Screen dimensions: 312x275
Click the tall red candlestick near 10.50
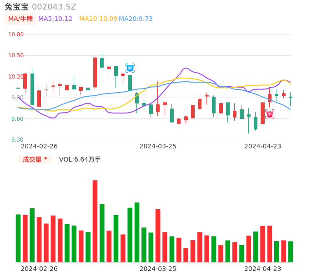pos(95,72)
